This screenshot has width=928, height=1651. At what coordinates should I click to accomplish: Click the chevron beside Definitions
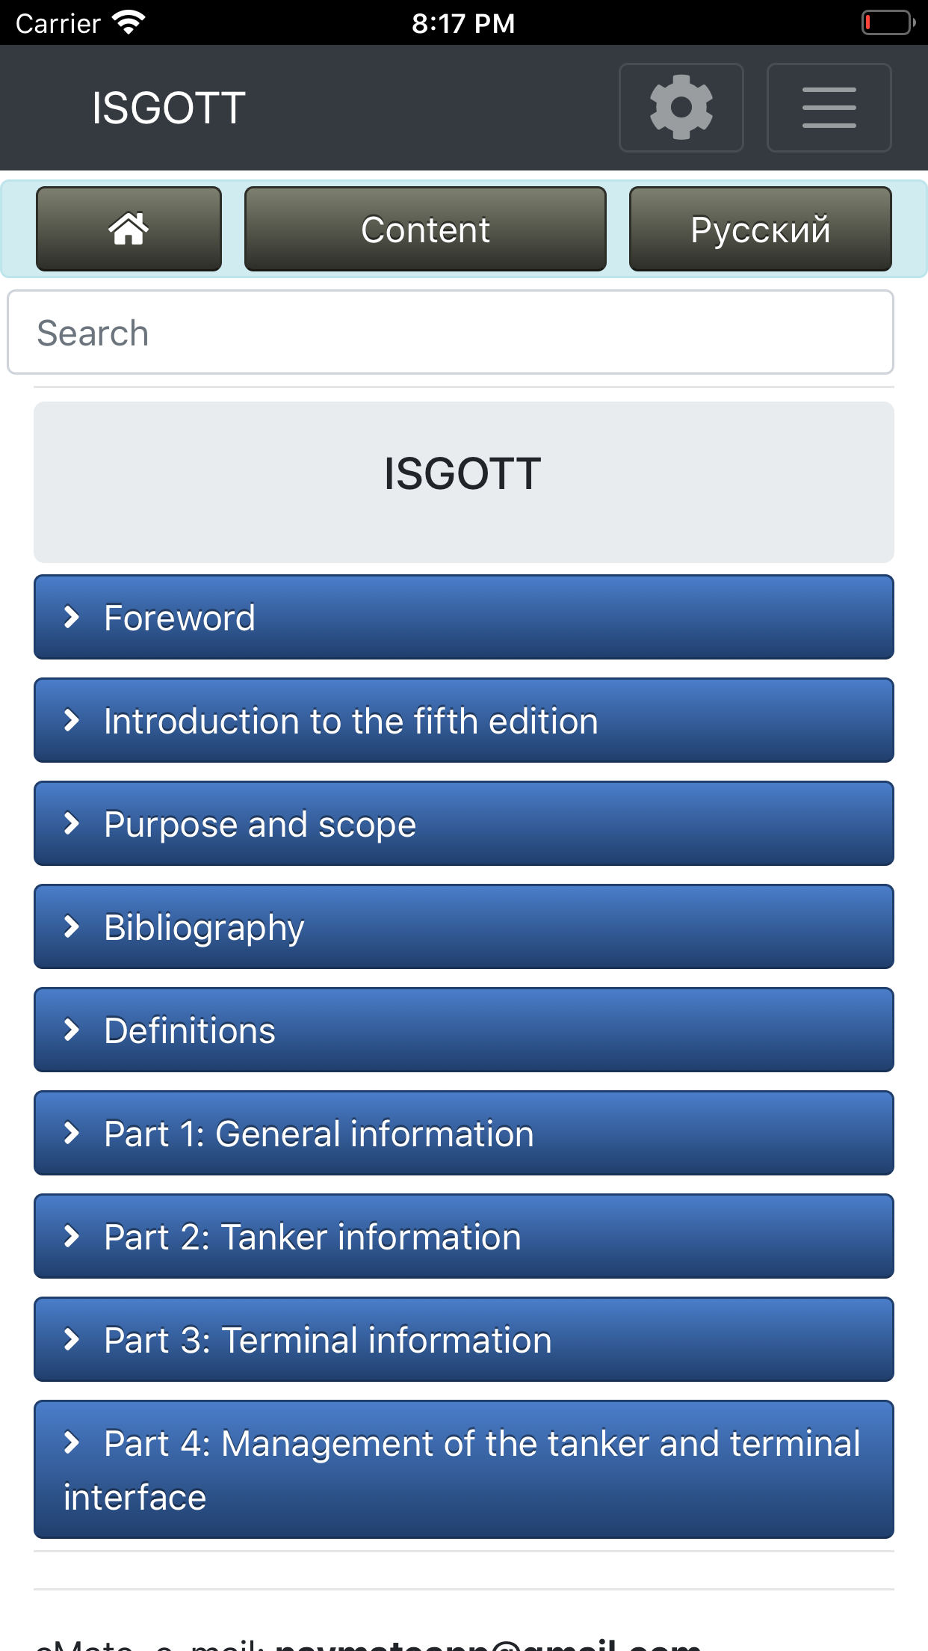[72, 1030]
